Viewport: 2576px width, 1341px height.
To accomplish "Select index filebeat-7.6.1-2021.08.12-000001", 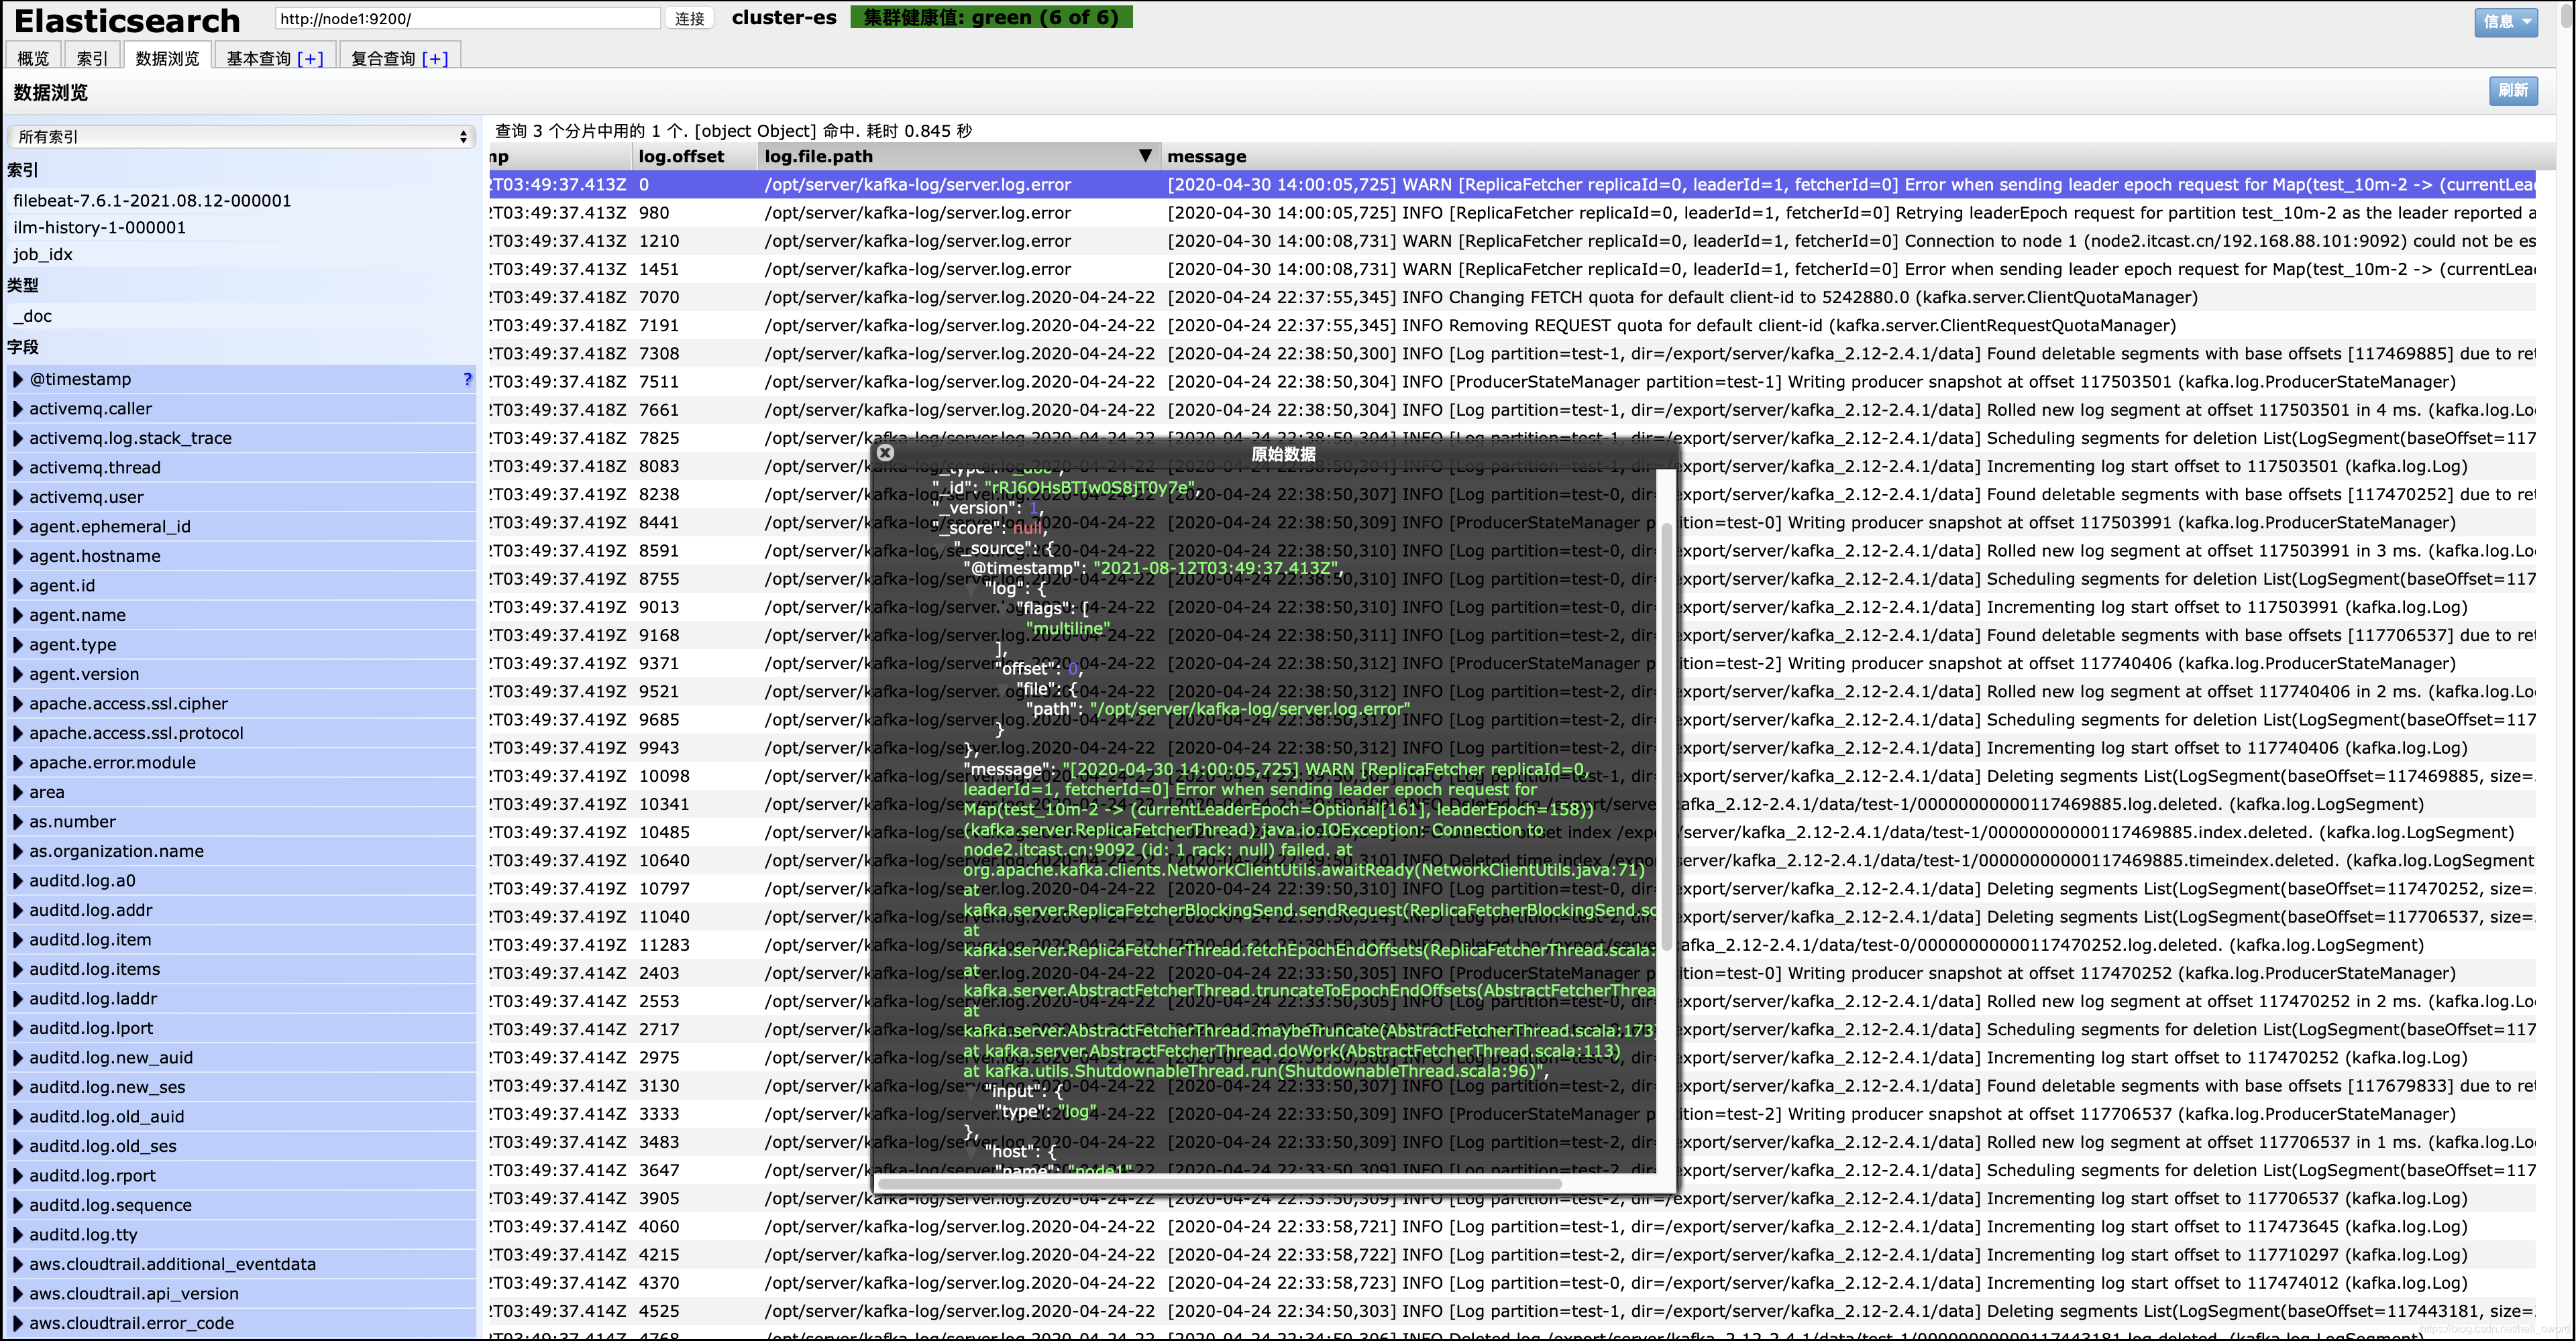I will click(x=152, y=200).
